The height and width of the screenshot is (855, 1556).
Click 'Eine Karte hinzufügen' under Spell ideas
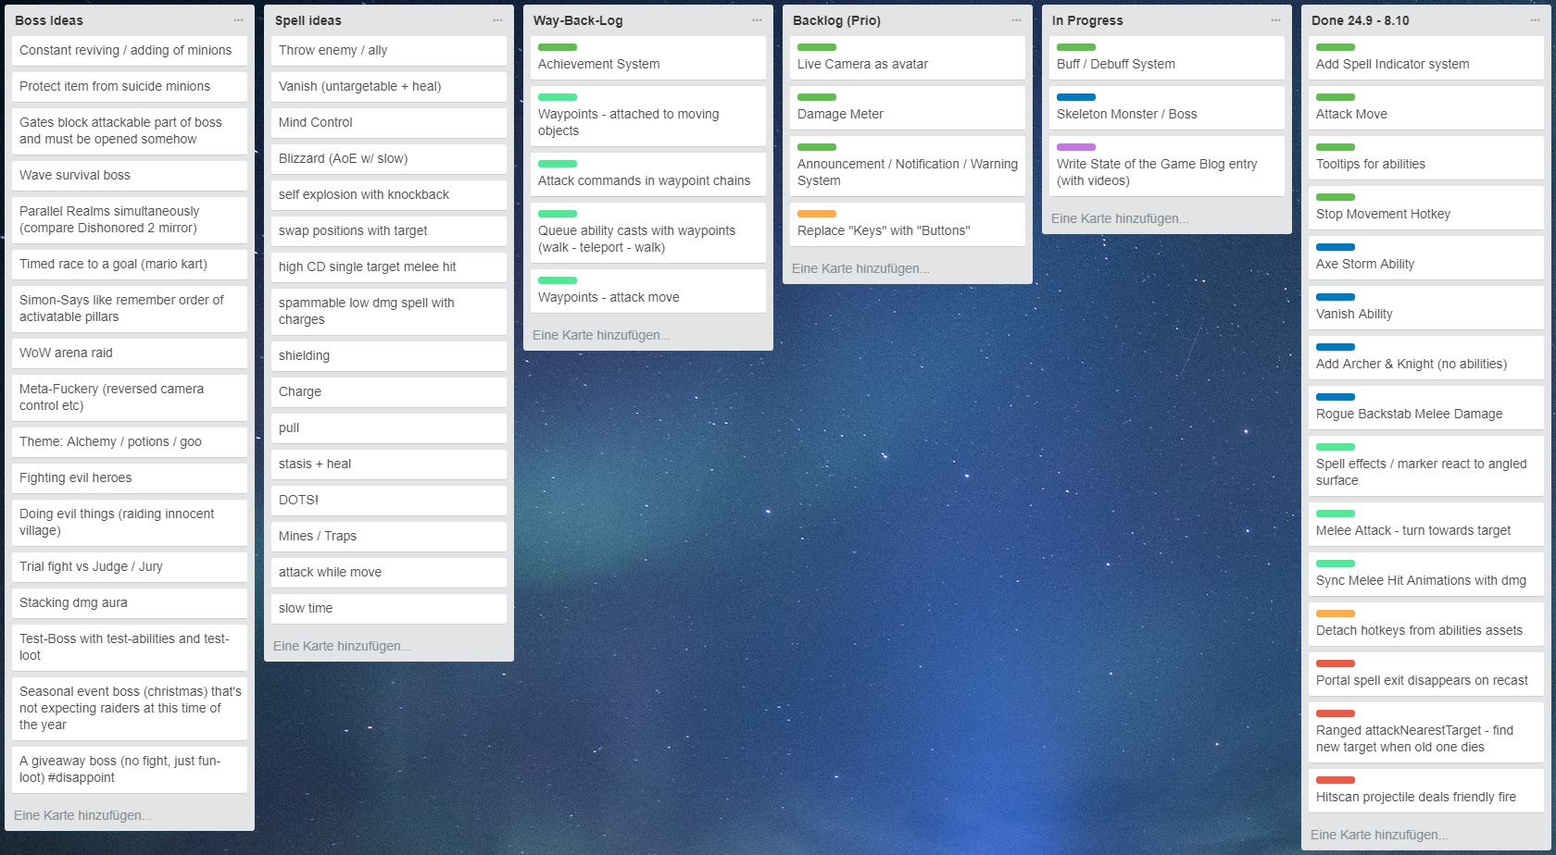(342, 646)
